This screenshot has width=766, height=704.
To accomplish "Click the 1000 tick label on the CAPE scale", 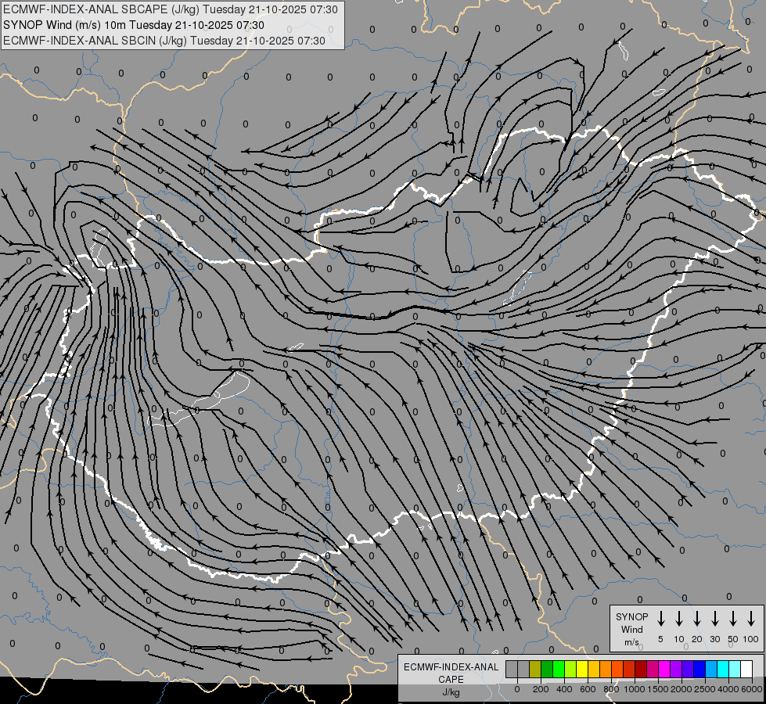I will pyautogui.click(x=635, y=689).
